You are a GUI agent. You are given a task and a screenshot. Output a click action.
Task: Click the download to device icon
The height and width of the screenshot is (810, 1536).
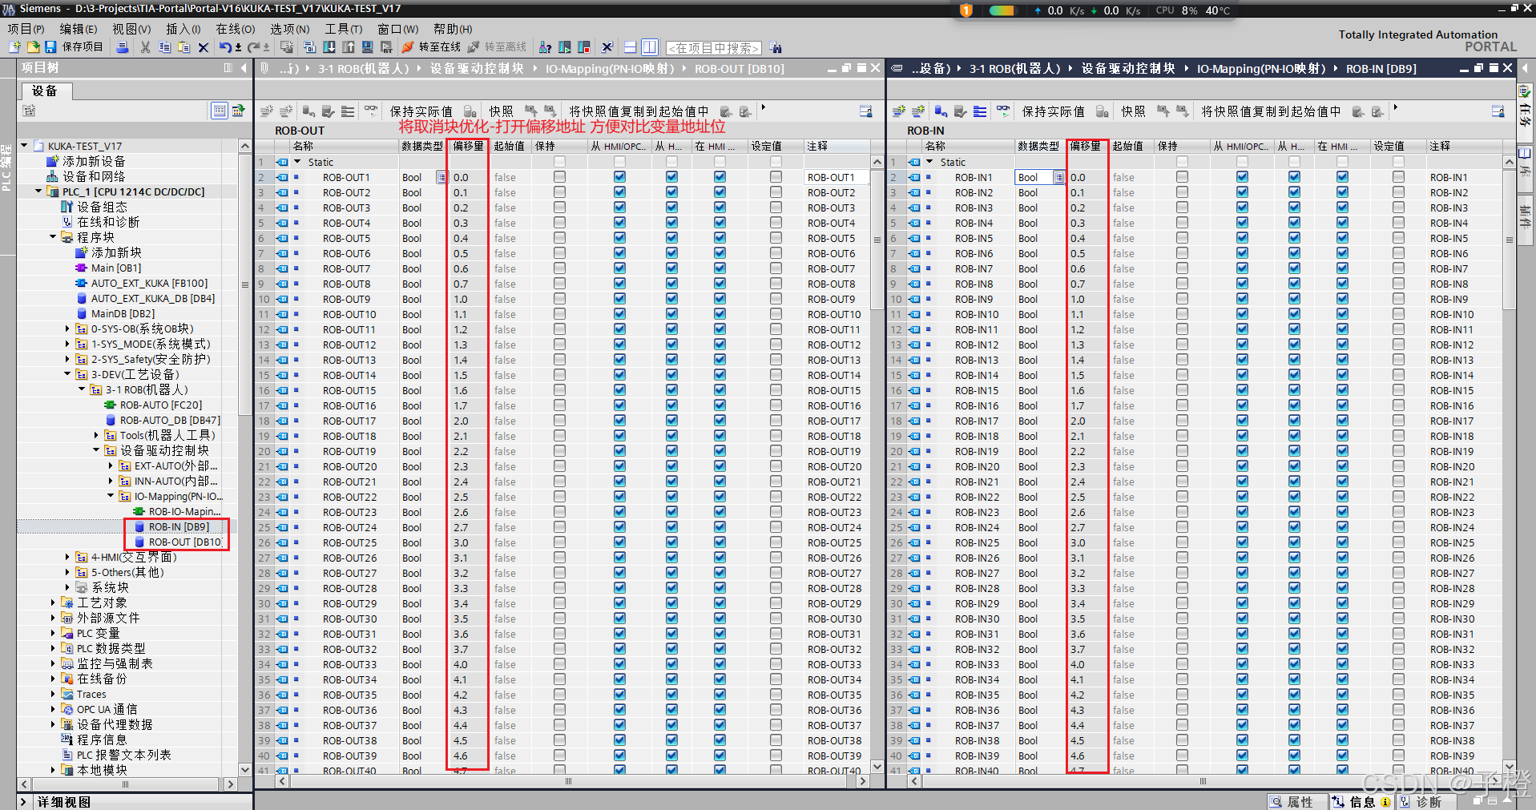(329, 47)
